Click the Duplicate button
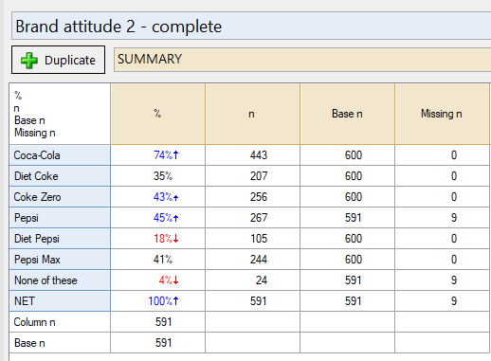 (58, 60)
